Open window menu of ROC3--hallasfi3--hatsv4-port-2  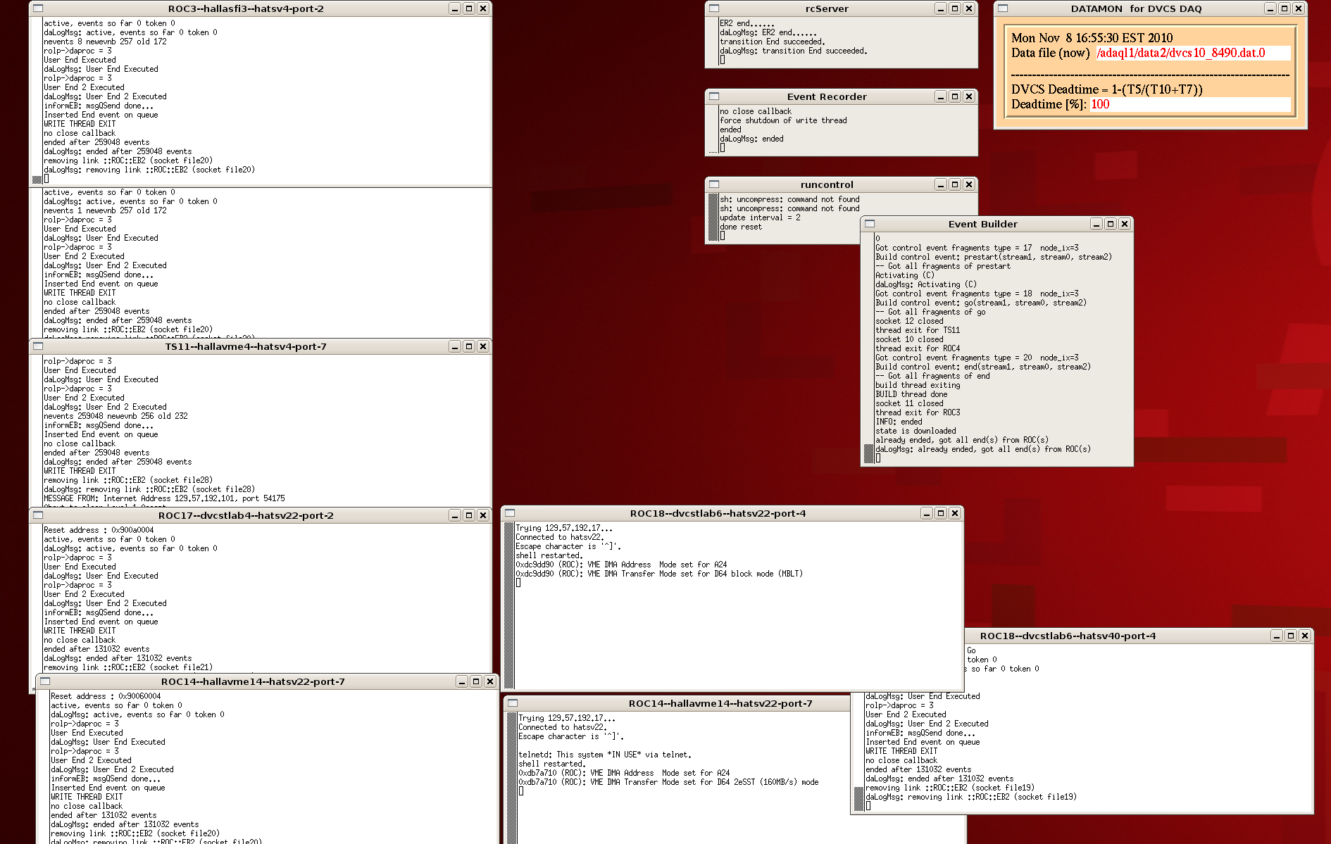click(38, 8)
